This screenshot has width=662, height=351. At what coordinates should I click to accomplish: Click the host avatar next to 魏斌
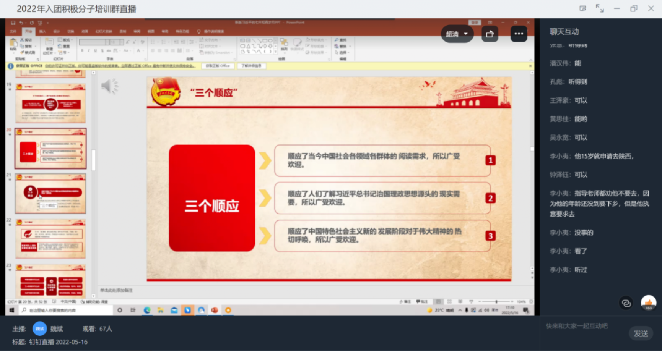coord(40,328)
